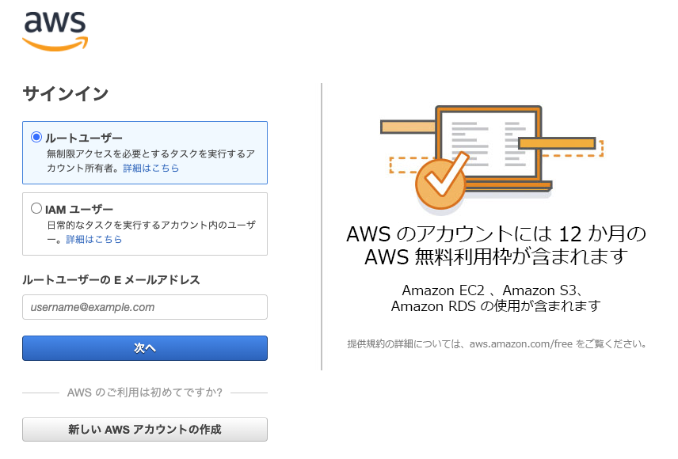Screen dimensions: 678x459
Task: Click the AWS のご利用は初めてですか? text
Action: (x=145, y=393)
